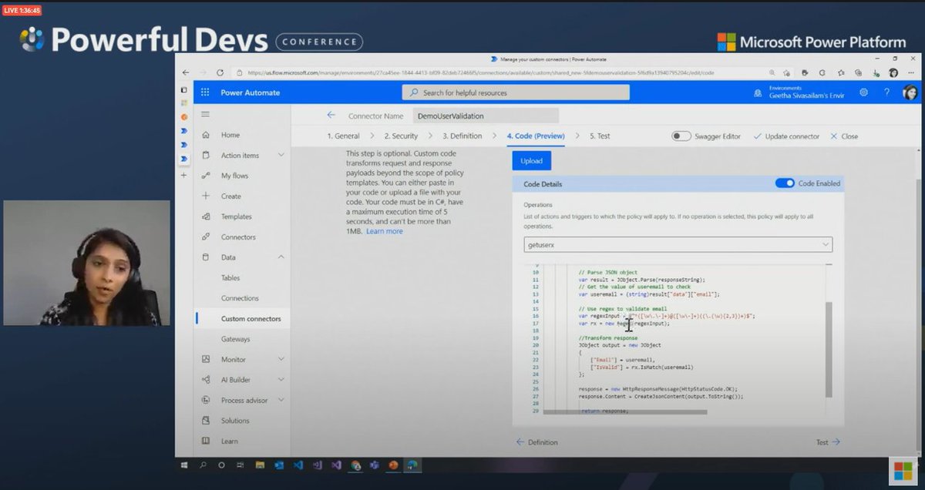This screenshot has height=490, width=925.
Task: Click the return response code line
Action: click(604, 411)
